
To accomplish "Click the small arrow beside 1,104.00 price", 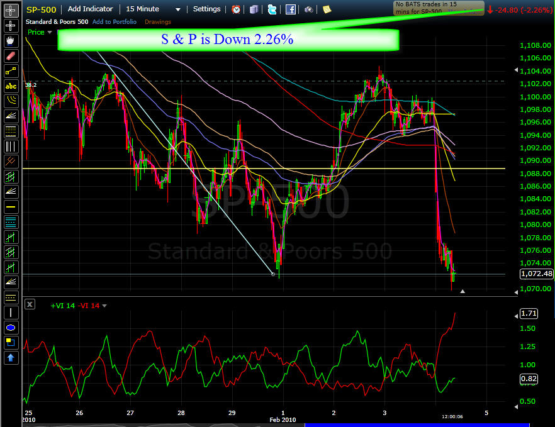I will tap(516, 70).
